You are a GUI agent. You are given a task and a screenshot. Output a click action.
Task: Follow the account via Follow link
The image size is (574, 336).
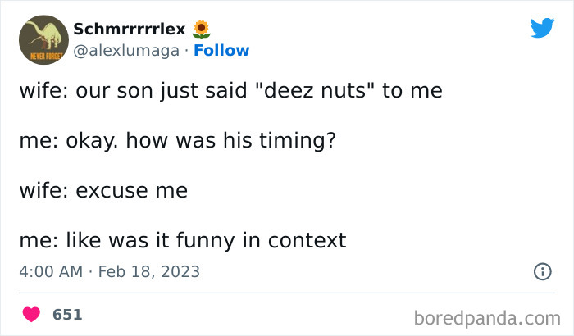221,51
